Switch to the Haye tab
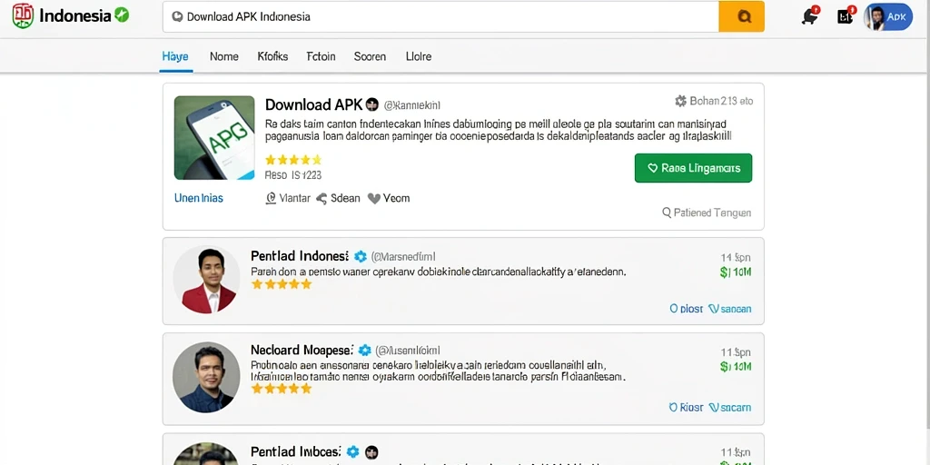 point(175,57)
